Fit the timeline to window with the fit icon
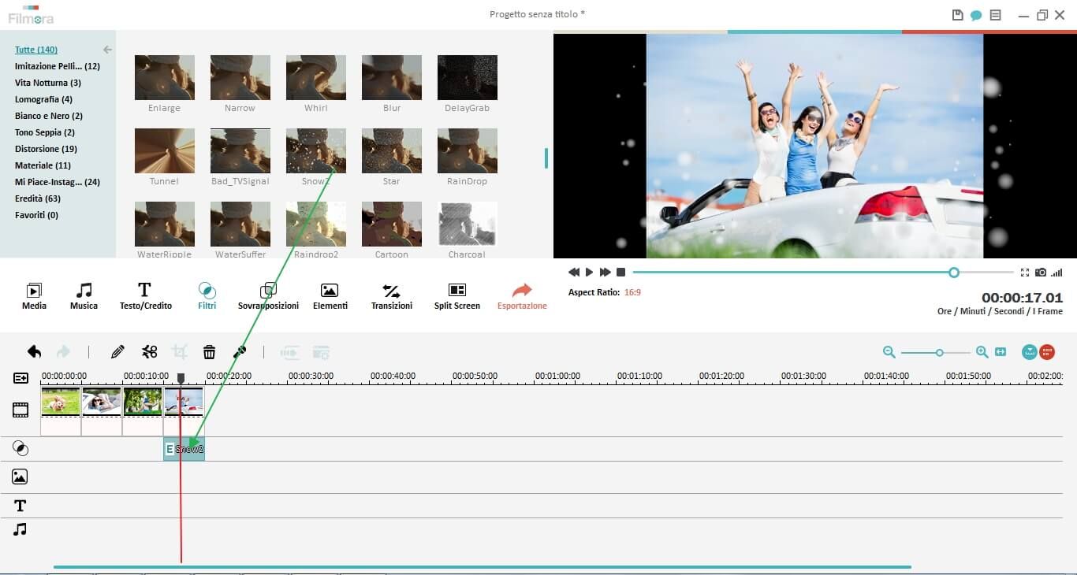Image resolution: width=1077 pixels, height=575 pixels. (1001, 352)
